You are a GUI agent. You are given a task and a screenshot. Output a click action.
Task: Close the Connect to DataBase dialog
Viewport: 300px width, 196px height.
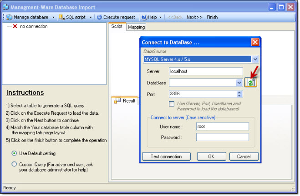tap(255, 42)
